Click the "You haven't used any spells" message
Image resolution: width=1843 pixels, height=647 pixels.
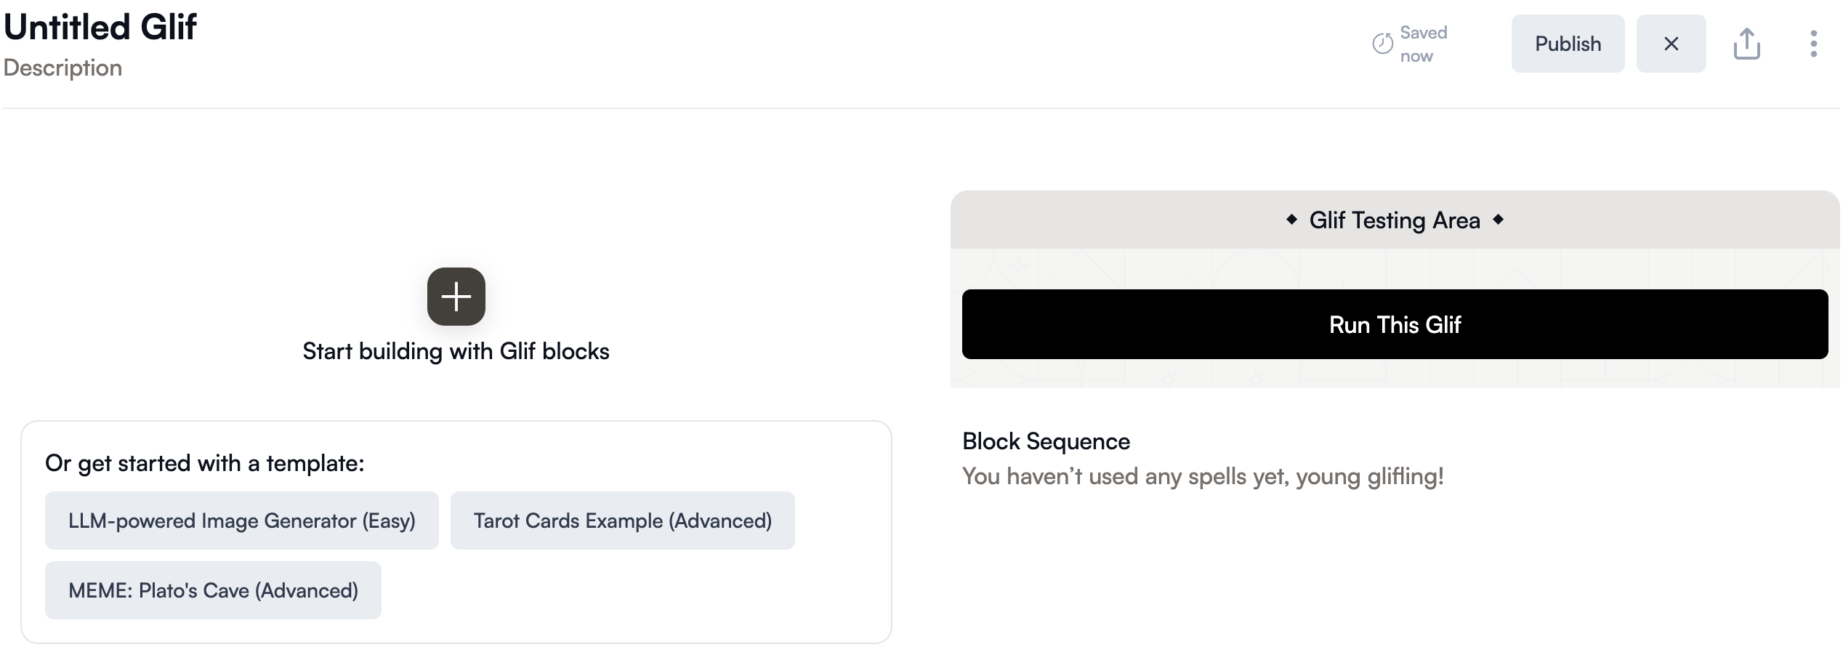click(x=1203, y=476)
